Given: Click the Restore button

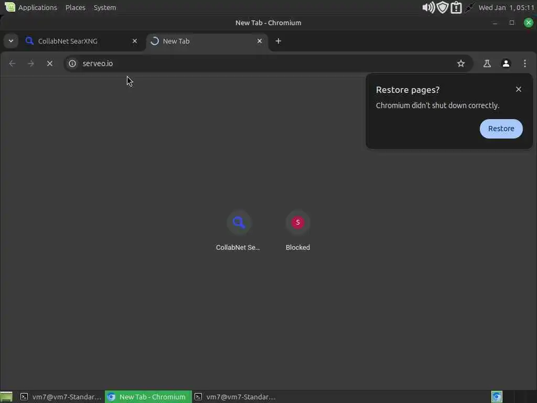Looking at the screenshot, I should tap(501, 129).
